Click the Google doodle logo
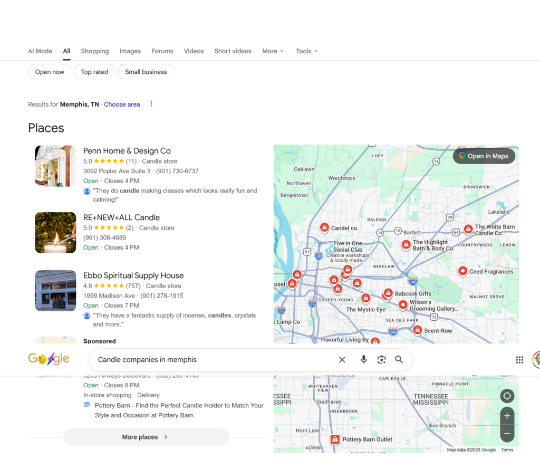This screenshot has width=540, height=468. [x=49, y=359]
